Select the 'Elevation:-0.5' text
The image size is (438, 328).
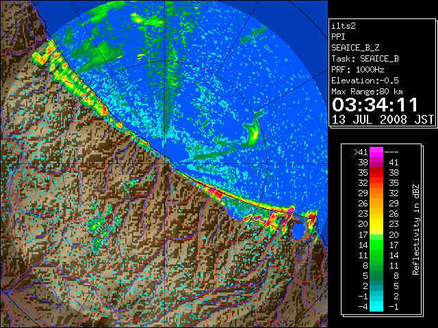click(x=365, y=81)
